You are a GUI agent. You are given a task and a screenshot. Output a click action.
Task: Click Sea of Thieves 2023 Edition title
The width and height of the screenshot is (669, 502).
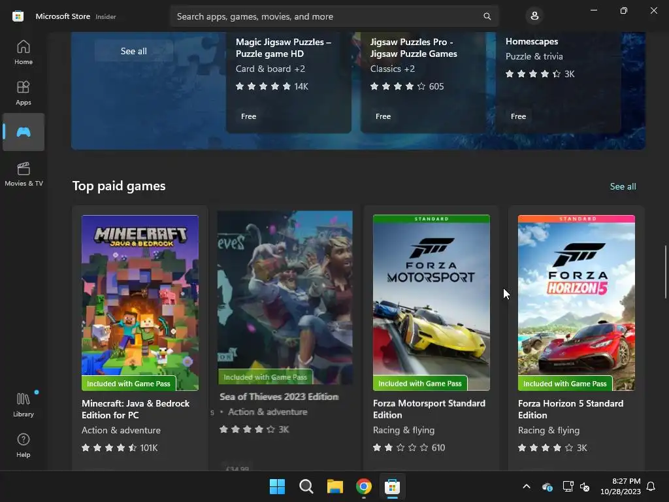tap(279, 397)
